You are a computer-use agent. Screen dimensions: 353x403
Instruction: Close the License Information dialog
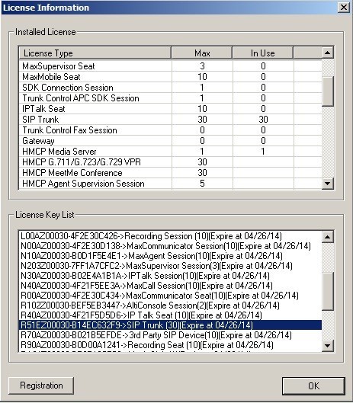(x=344, y=8)
